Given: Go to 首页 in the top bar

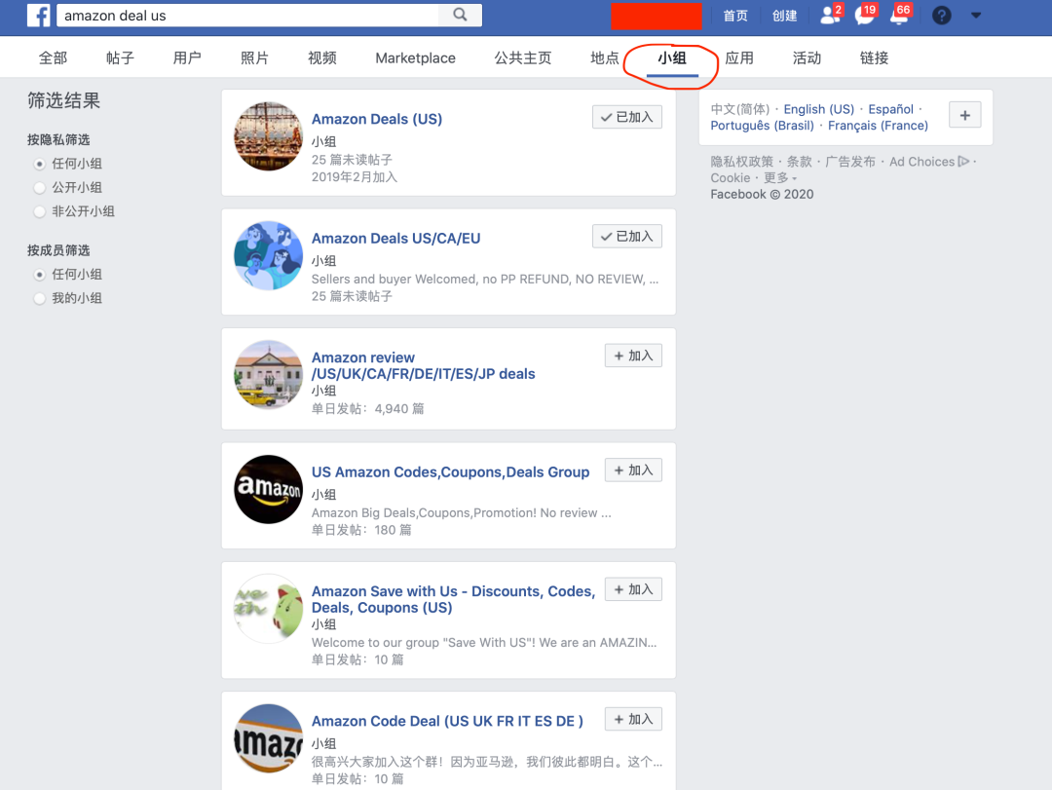Looking at the screenshot, I should (x=735, y=16).
